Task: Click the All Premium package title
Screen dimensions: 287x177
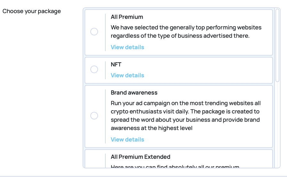Action: point(127,17)
